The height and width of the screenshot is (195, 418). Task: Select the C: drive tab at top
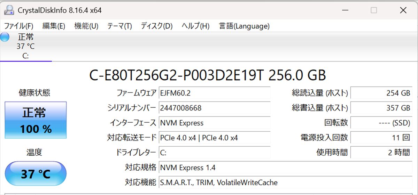point(25,47)
